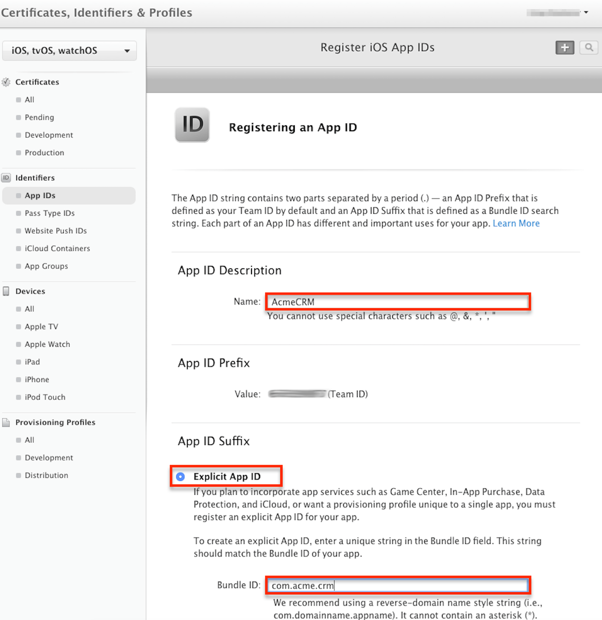Show iPhone devices
The height and width of the screenshot is (620, 602).
click(x=37, y=380)
